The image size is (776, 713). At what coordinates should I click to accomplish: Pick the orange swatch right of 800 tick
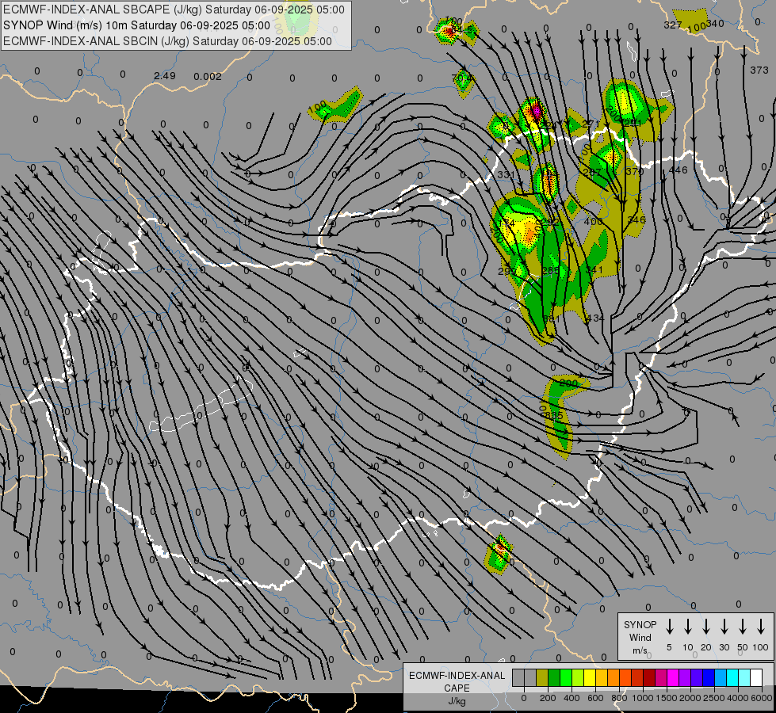626,677
